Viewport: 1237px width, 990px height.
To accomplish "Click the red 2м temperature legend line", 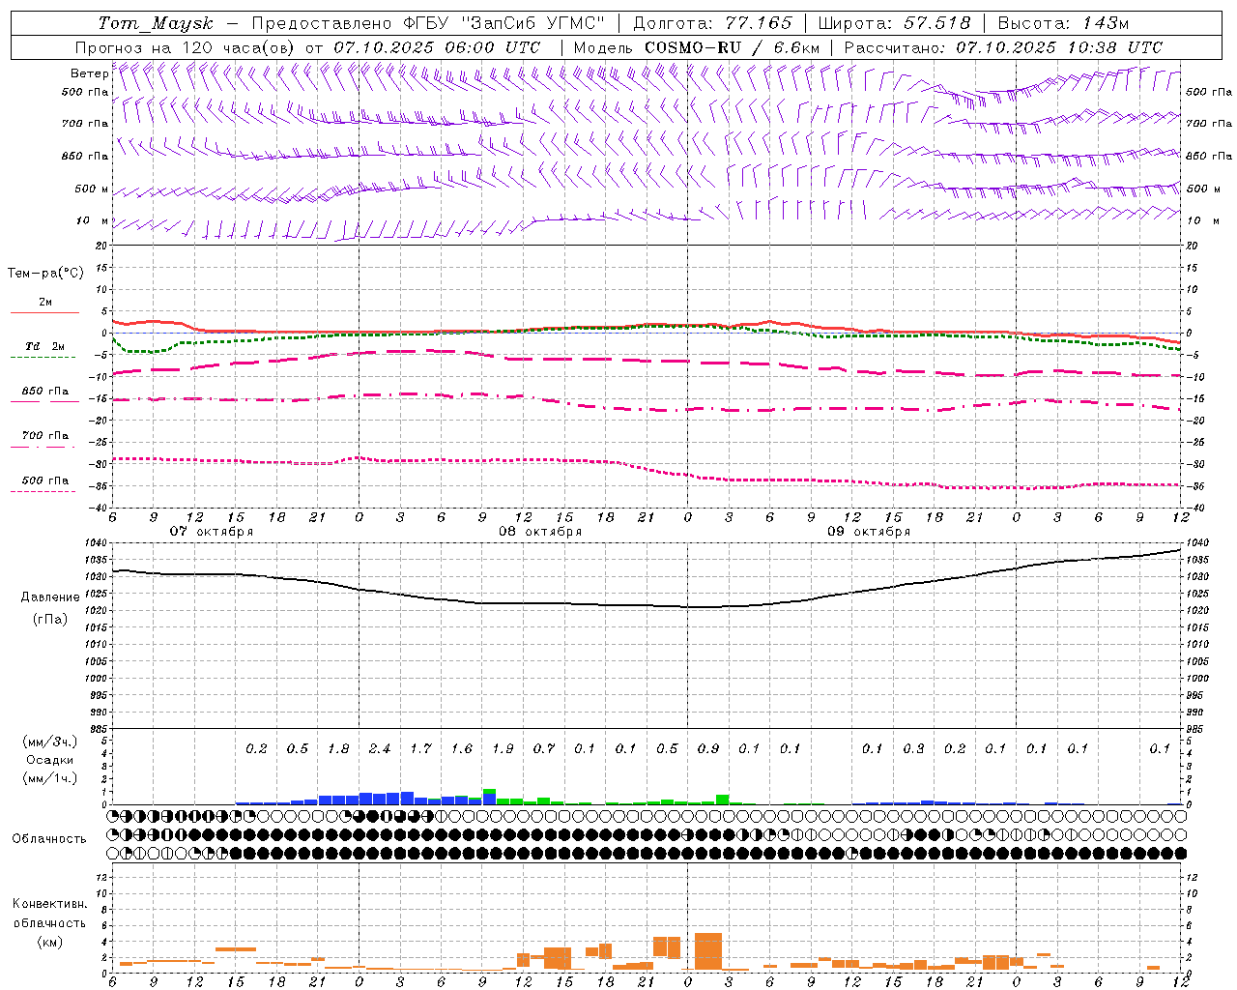I will click(44, 312).
